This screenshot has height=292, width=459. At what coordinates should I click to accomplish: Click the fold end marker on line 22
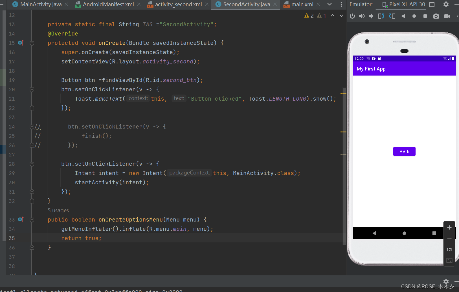[x=32, y=108]
